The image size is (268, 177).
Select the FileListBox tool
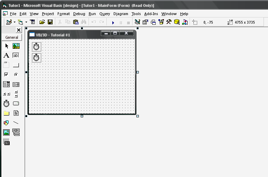point(16,113)
